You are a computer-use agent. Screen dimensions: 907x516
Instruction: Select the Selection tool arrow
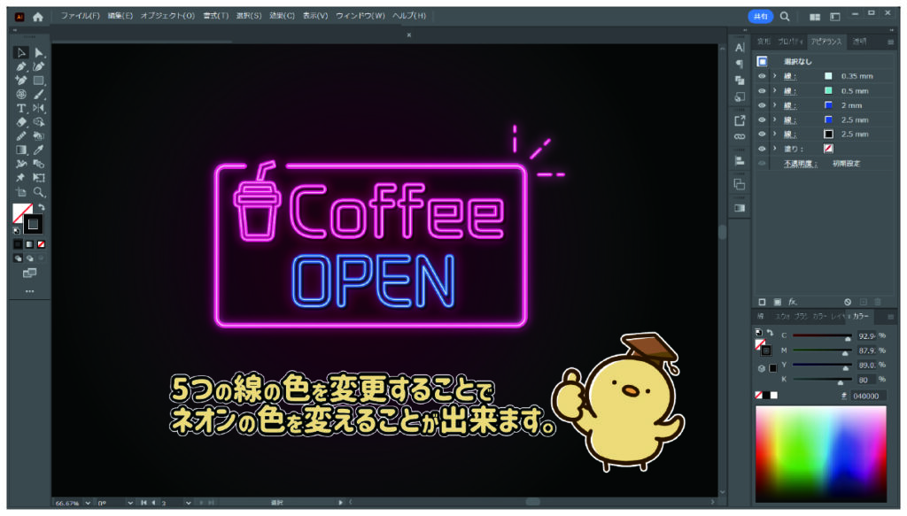click(21, 52)
